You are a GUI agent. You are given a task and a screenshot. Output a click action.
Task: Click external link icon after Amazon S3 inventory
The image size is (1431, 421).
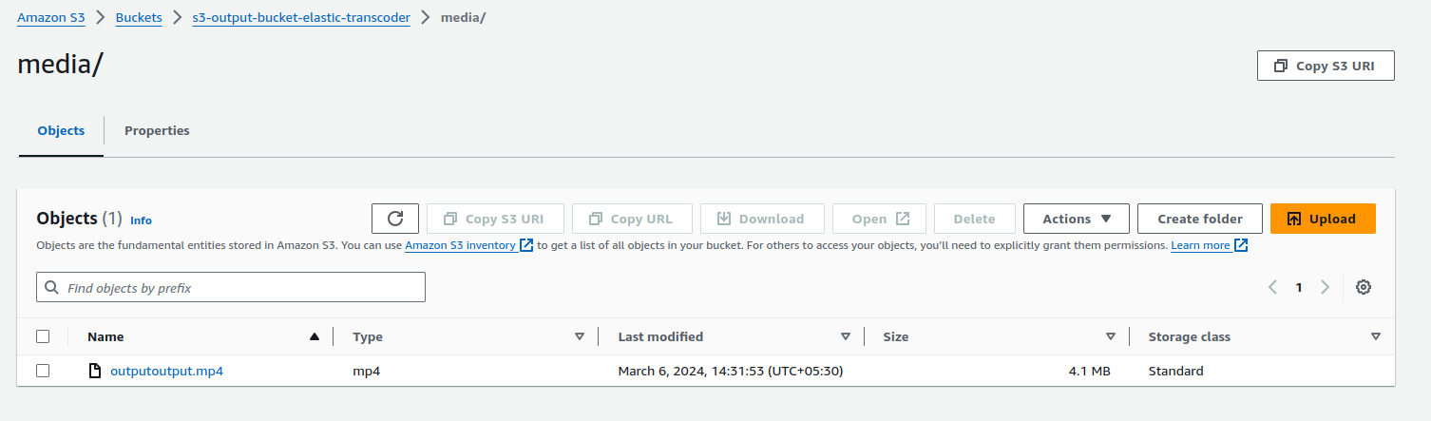[526, 245]
